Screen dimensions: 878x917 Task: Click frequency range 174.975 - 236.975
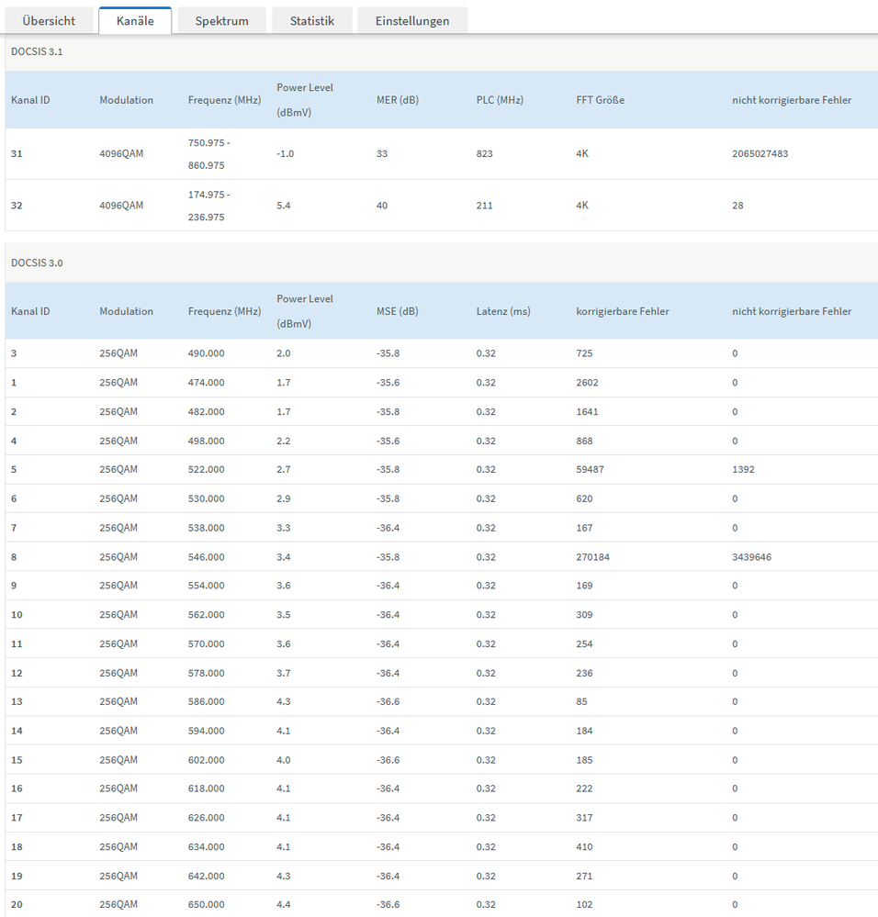pos(208,206)
